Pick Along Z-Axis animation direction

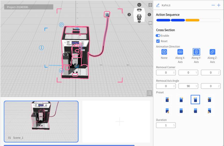point(212,52)
